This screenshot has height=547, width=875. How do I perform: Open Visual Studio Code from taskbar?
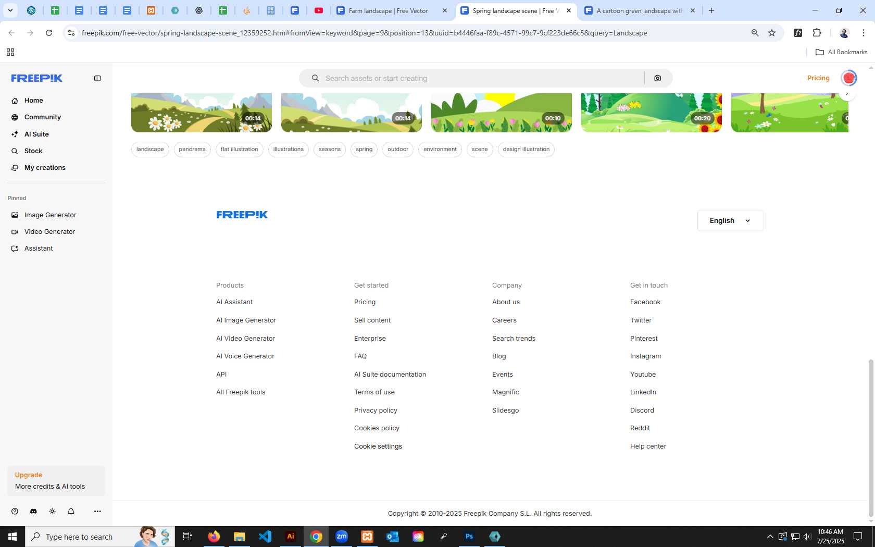coord(265,537)
